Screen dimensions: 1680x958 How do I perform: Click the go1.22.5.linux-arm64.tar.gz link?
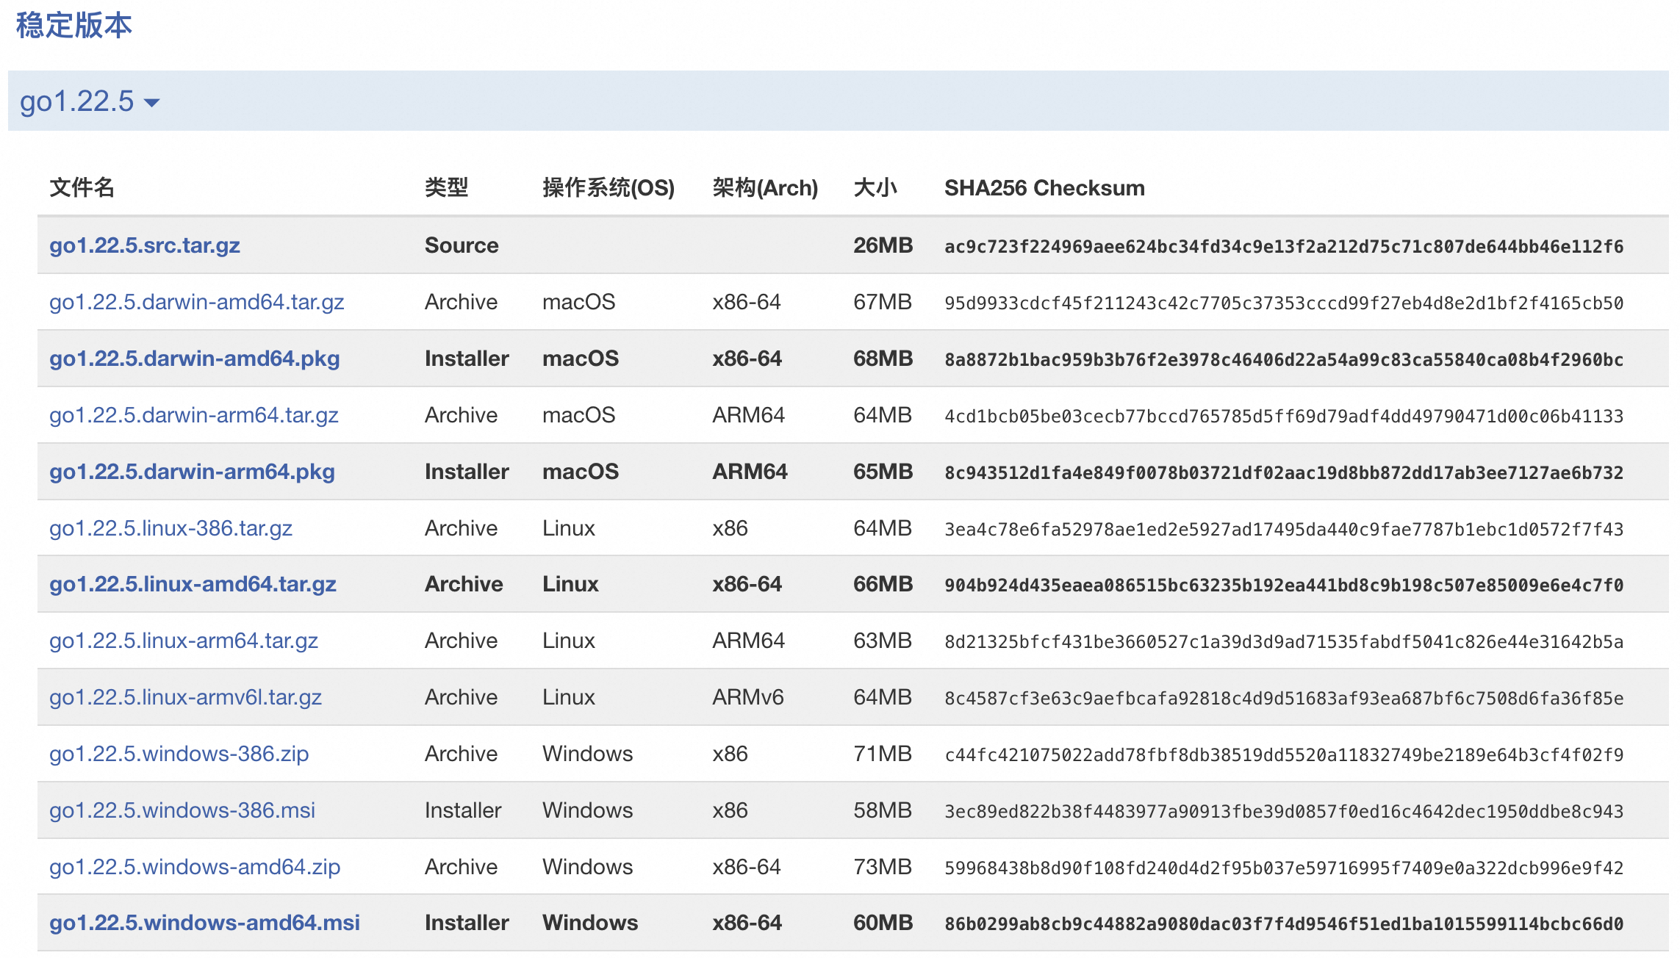183,641
